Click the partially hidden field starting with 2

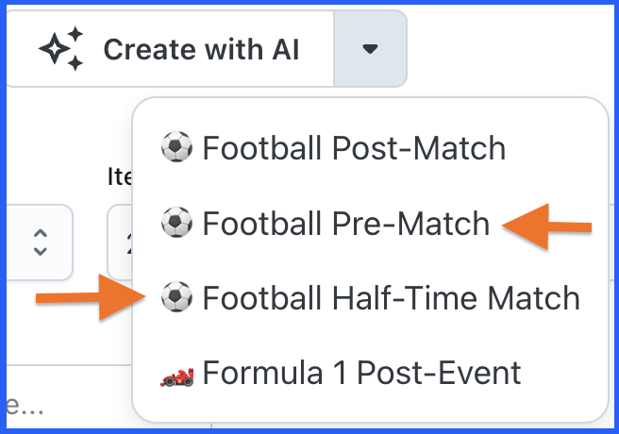pyautogui.click(x=120, y=242)
